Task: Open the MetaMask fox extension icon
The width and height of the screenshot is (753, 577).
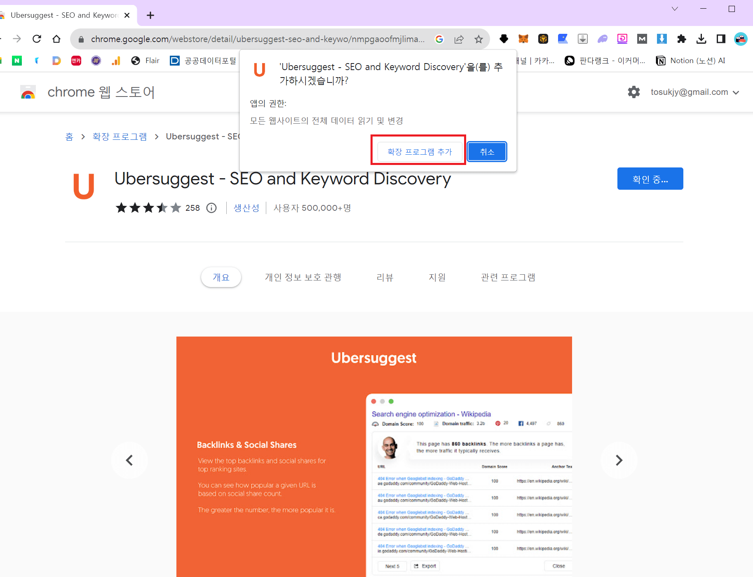Action: click(523, 39)
